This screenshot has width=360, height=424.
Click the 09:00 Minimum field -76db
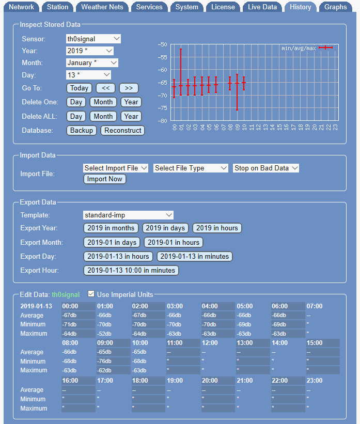click(113, 362)
